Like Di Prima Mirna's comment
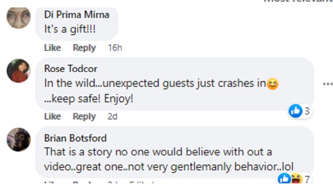333x185 pixels. tap(52, 47)
